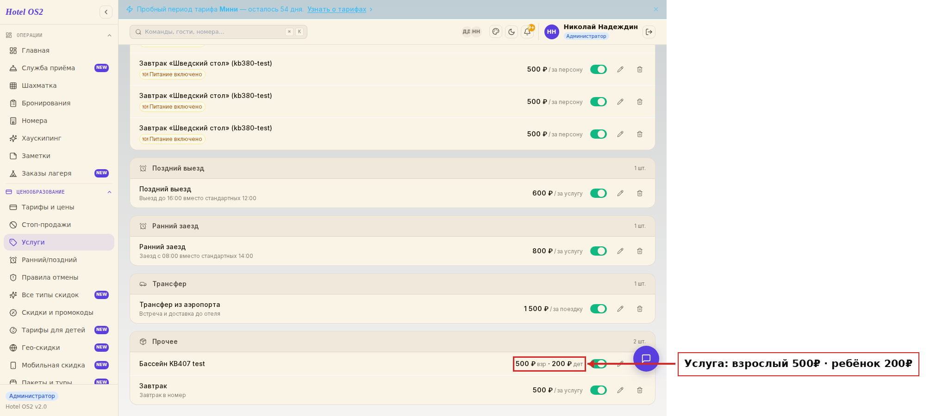The width and height of the screenshot is (930, 416).
Task: Open the chat support bubble
Action: point(646,359)
